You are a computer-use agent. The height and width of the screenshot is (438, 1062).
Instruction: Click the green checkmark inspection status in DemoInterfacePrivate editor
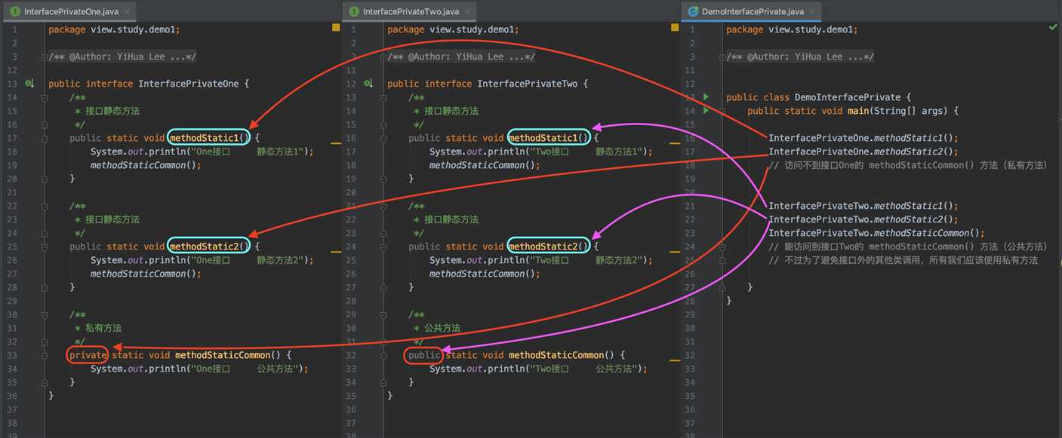coord(1053,27)
